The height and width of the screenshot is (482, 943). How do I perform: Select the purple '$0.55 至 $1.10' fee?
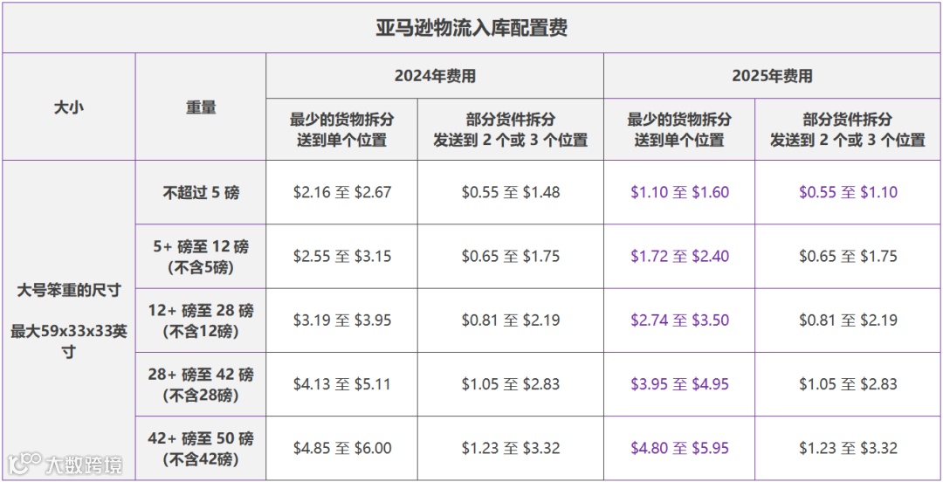tap(848, 193)
